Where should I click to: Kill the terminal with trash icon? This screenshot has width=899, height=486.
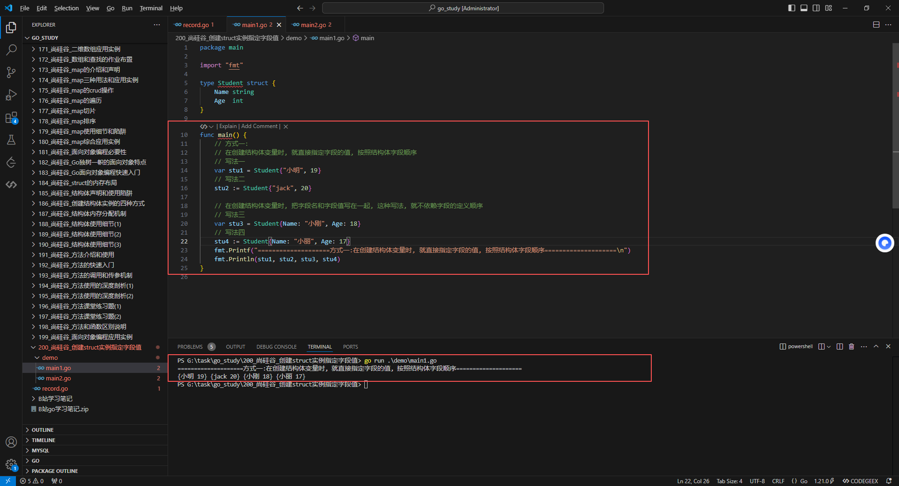click(x=852, y=346)
